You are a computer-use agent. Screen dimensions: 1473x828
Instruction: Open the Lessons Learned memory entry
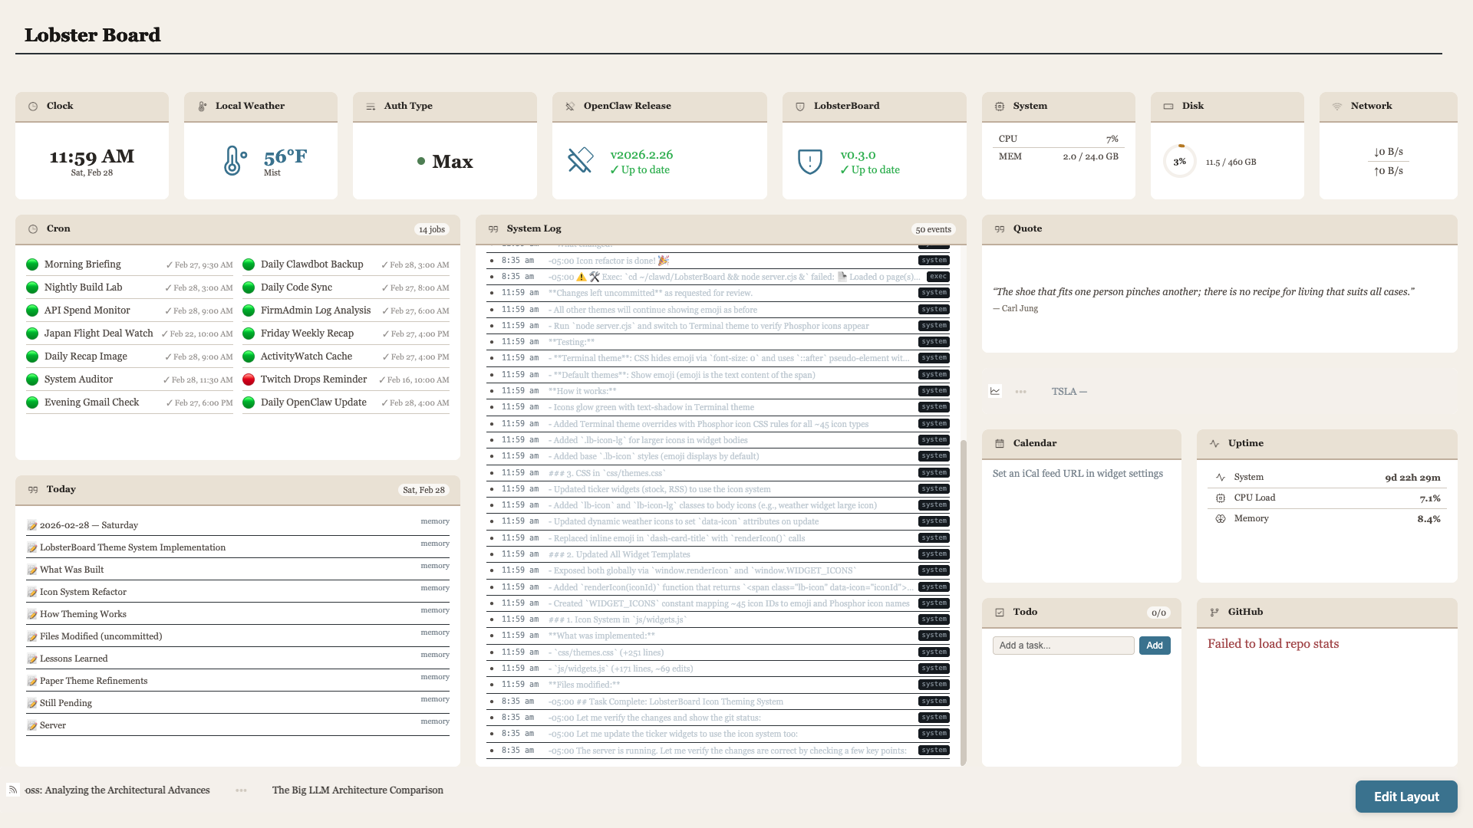74,659
